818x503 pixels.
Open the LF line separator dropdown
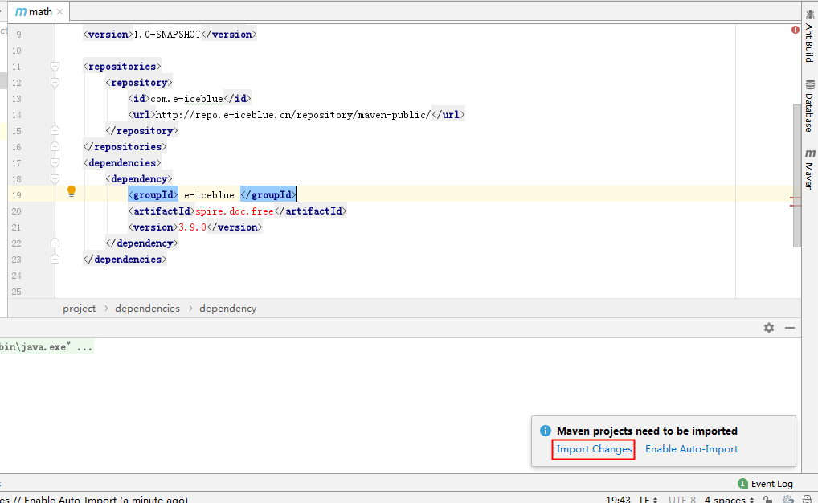pos(648,499)
